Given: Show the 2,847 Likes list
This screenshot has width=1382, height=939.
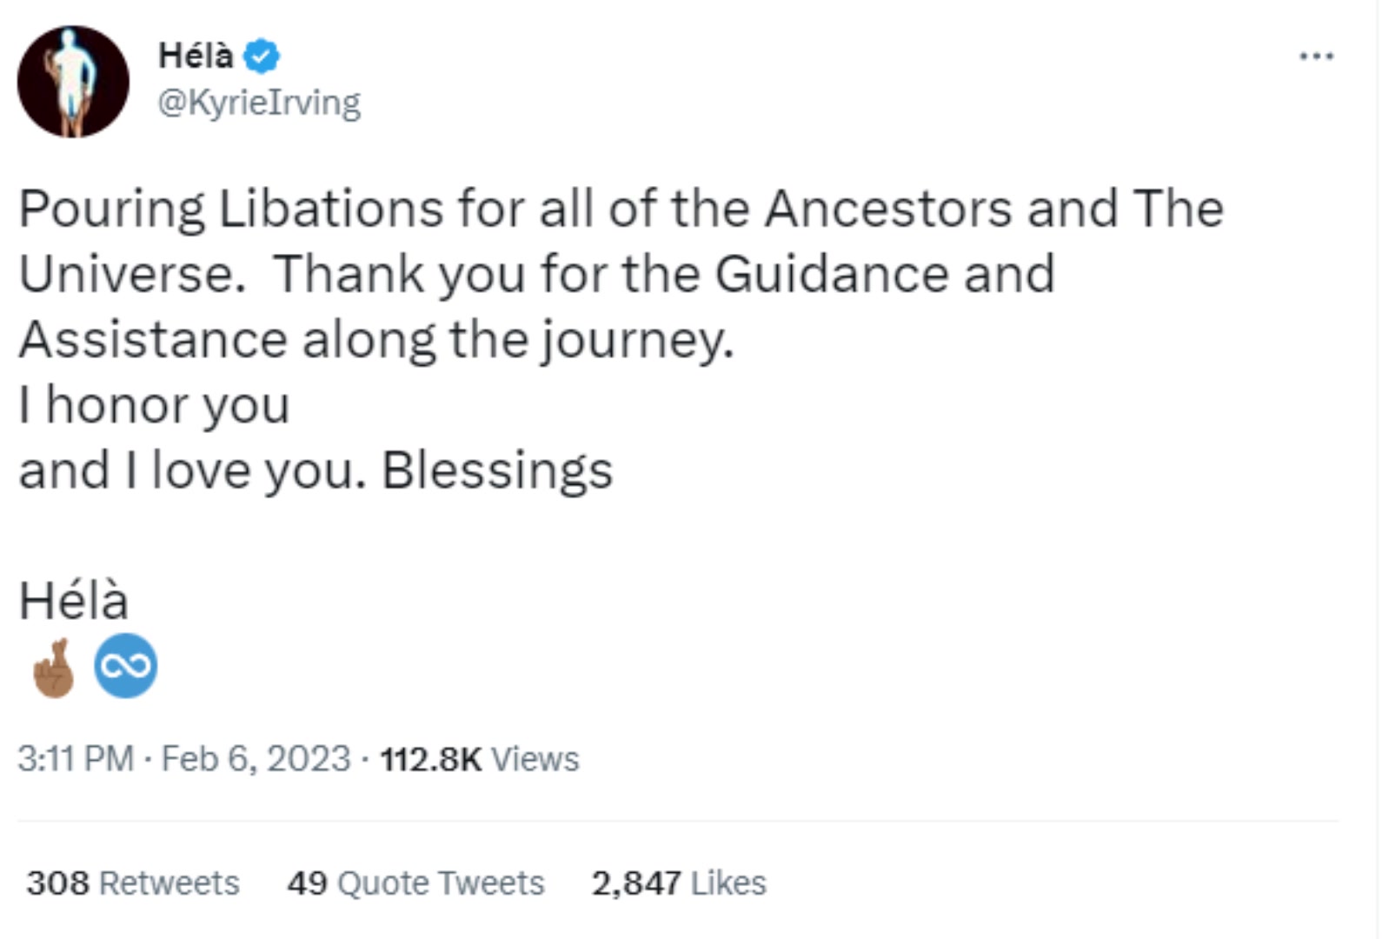Looking at the screenshot, I should [679, 883].
